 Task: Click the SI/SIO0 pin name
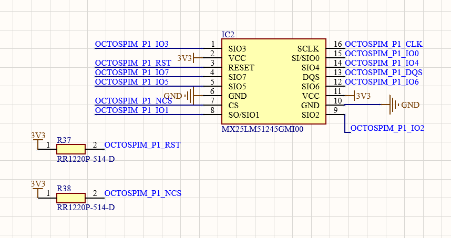tap(305, 58)
